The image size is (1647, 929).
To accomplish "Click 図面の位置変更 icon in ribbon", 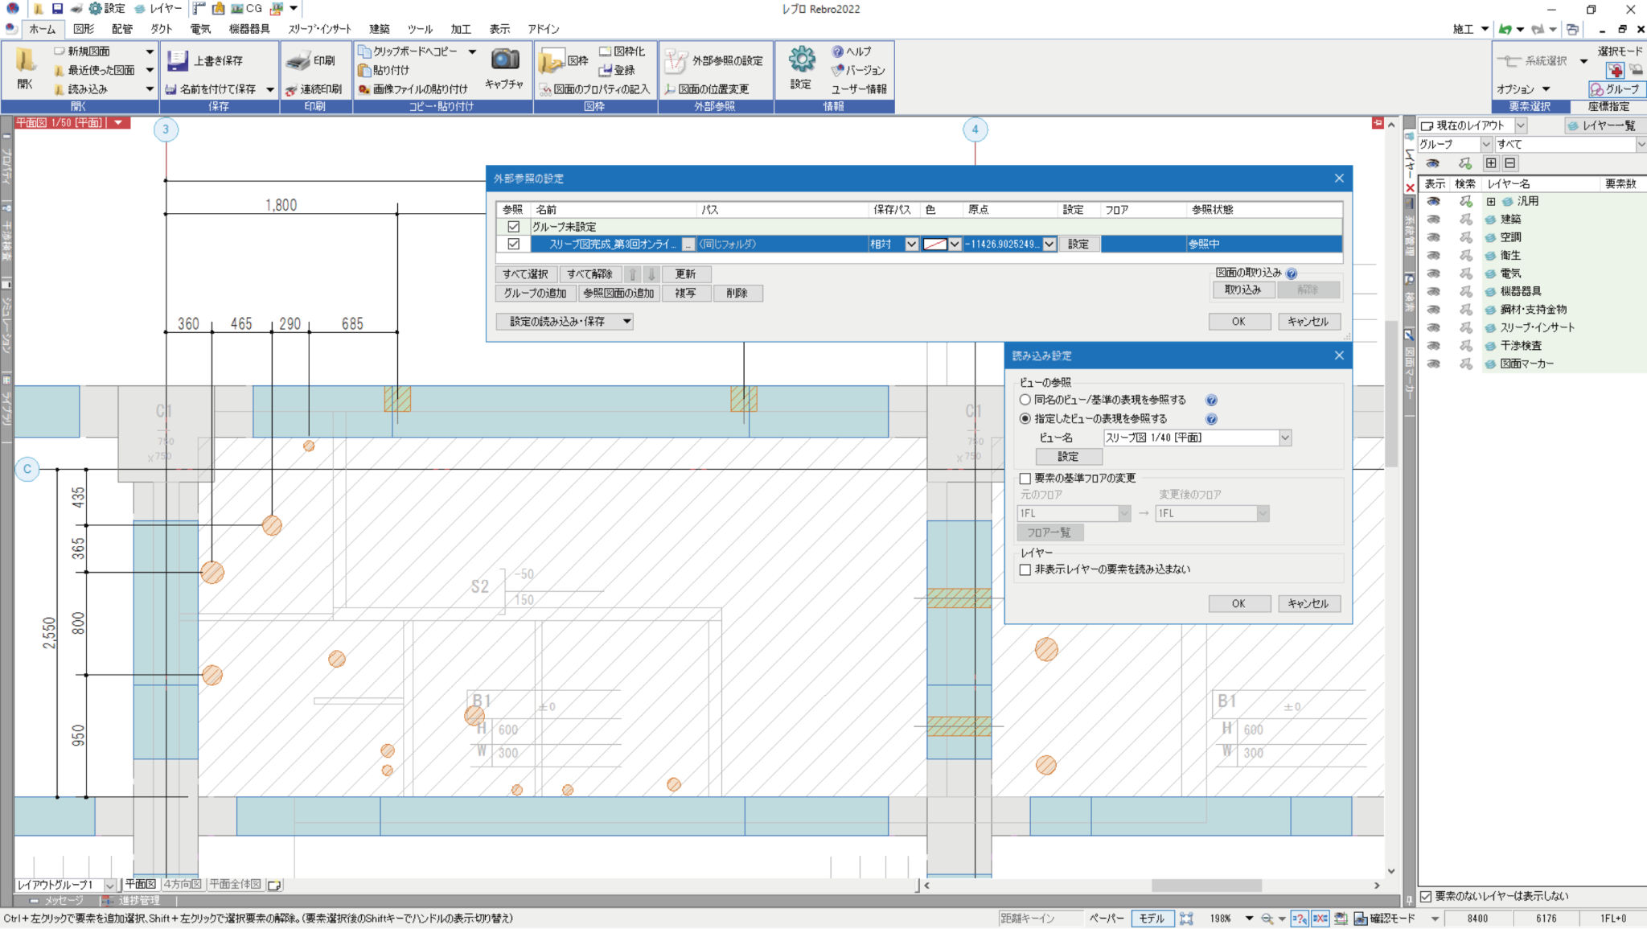I will 670,89.
